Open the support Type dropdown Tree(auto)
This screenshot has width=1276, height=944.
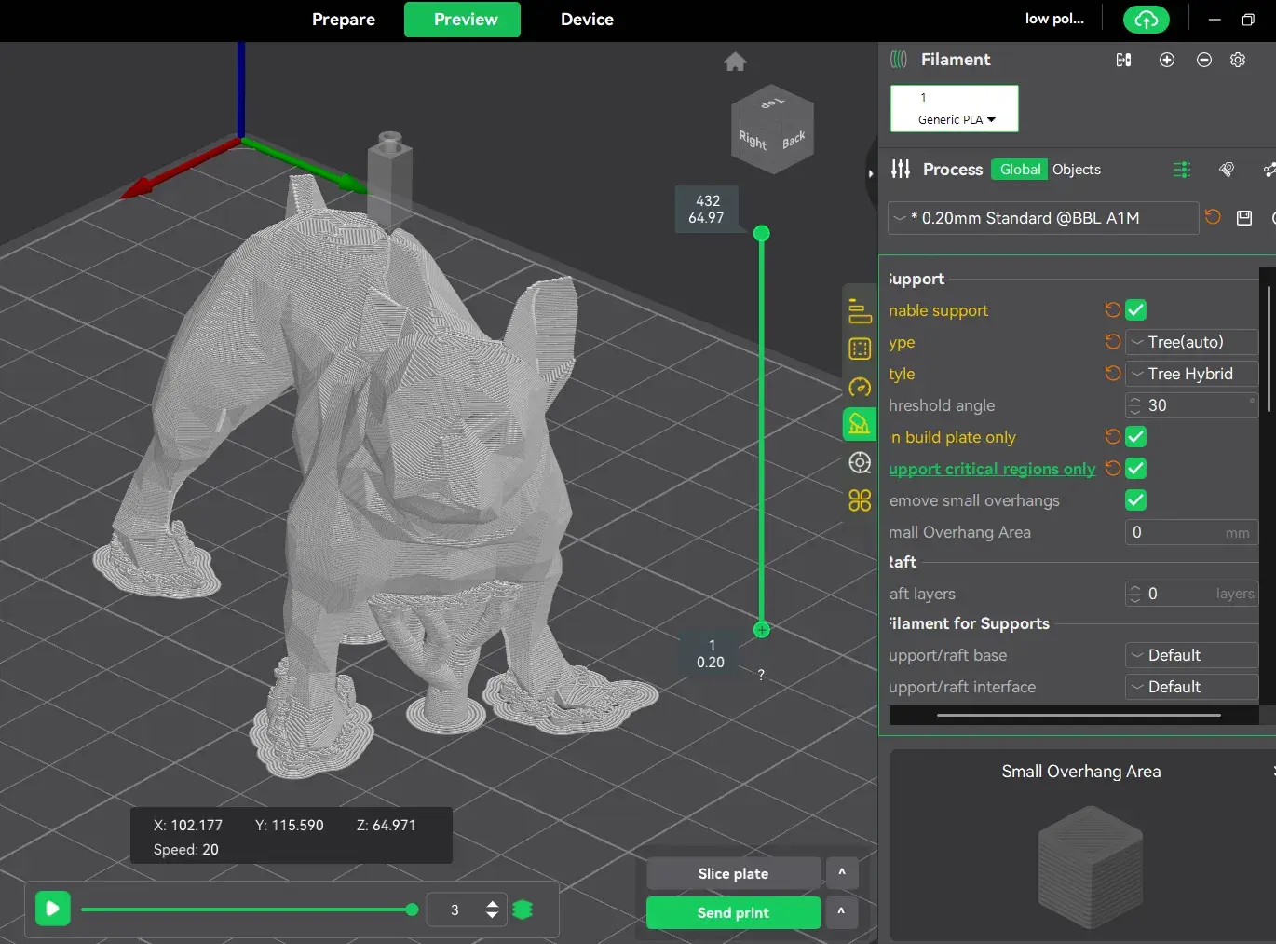(x=1191, y=342)
